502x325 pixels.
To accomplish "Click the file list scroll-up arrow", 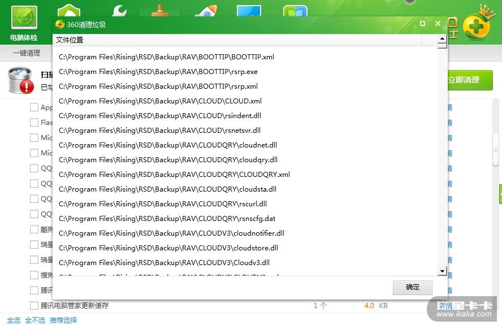I will tap(442, 39).
